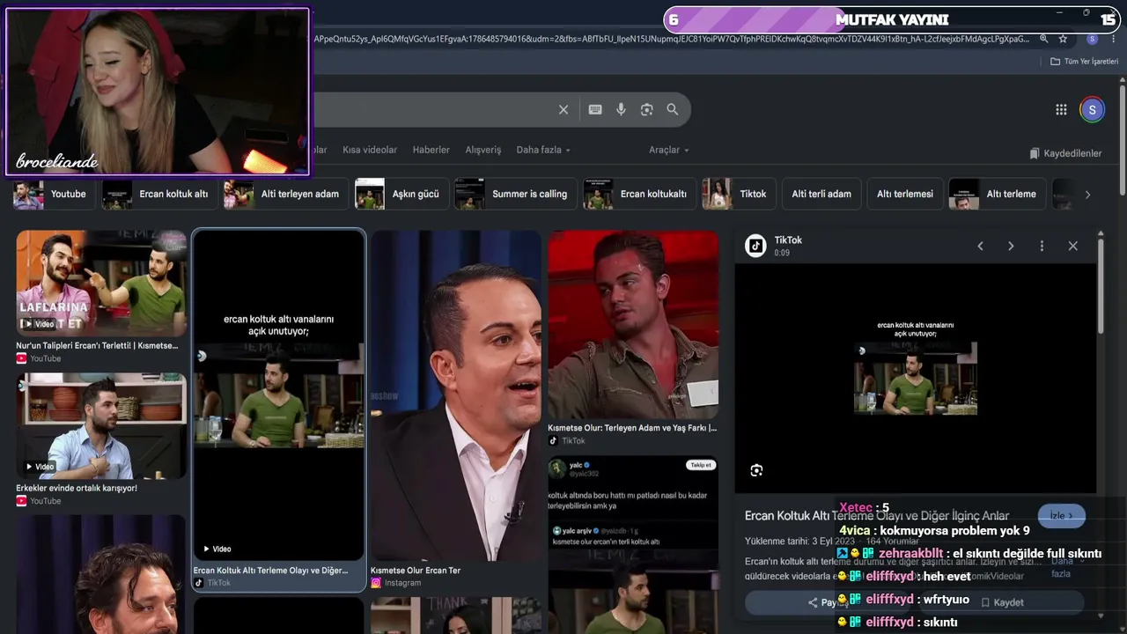
Task: Switch to the Kısa videolar tab
Action: click(x=370, y=150)
